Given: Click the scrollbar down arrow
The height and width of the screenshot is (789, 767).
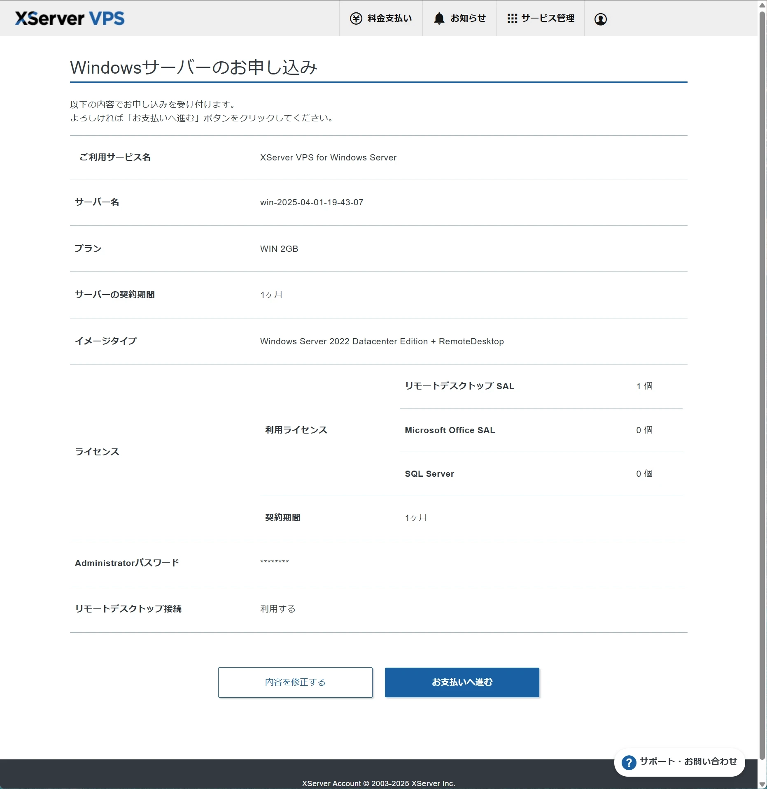Looking at the screenshot, I should (x=762, y=784).
